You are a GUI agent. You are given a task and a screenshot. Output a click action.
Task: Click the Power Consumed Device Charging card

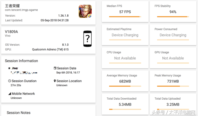point(173,35)
